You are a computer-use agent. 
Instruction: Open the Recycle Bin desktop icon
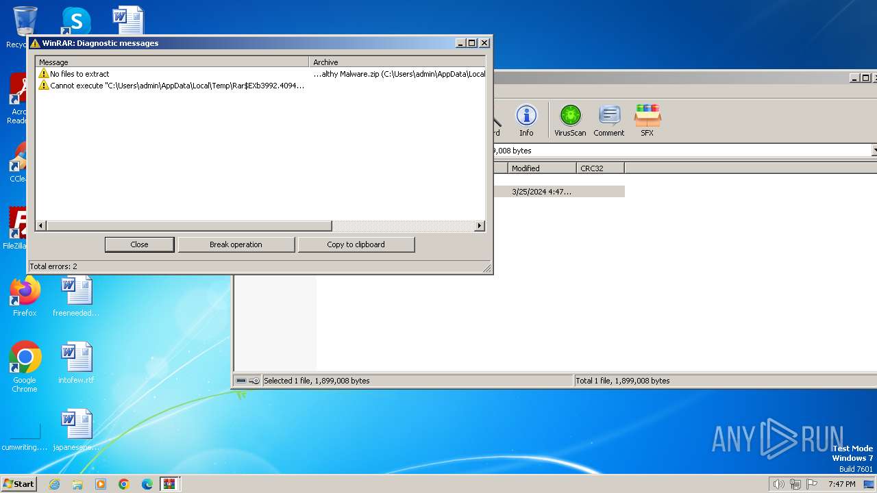pyautogui.click(x=24, y=27)
